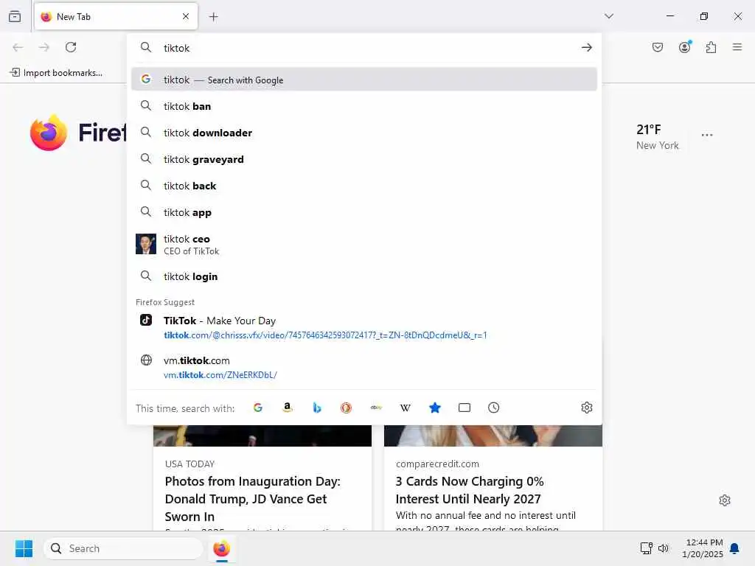Image resolution: width=755 pixels, height=566 pixels.
Task: Click Firefox icon in taskbar
Action: click(x=221, y=548)
